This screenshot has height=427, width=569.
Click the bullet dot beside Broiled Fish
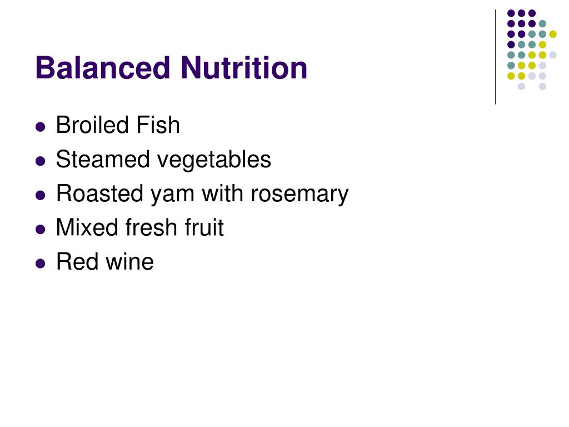pyautogui.click(x=41, y=127)
